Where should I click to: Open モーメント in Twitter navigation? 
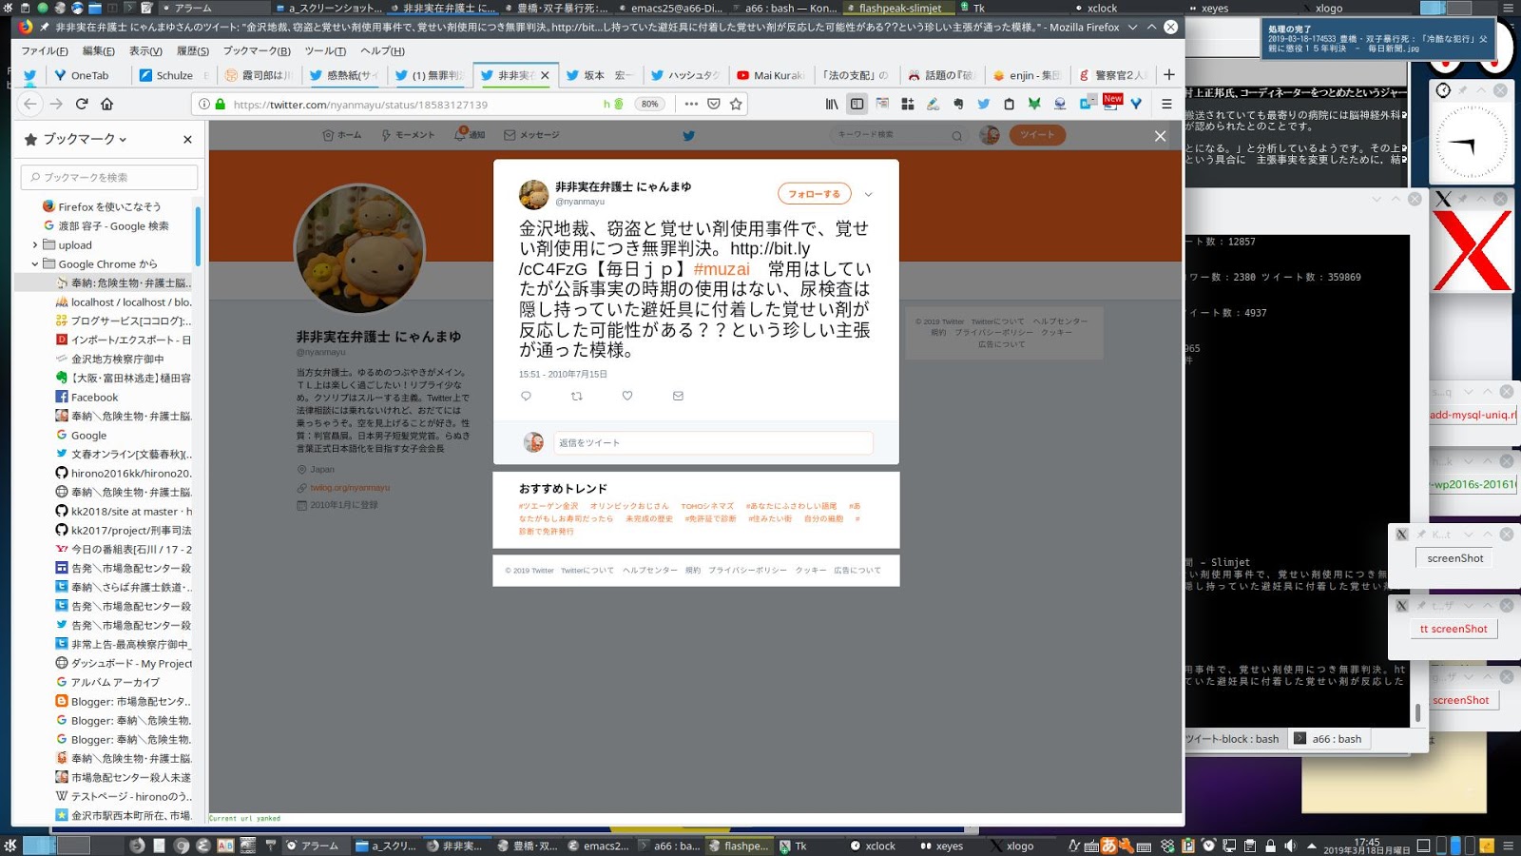pyautogui.click(x=408, y=135)
